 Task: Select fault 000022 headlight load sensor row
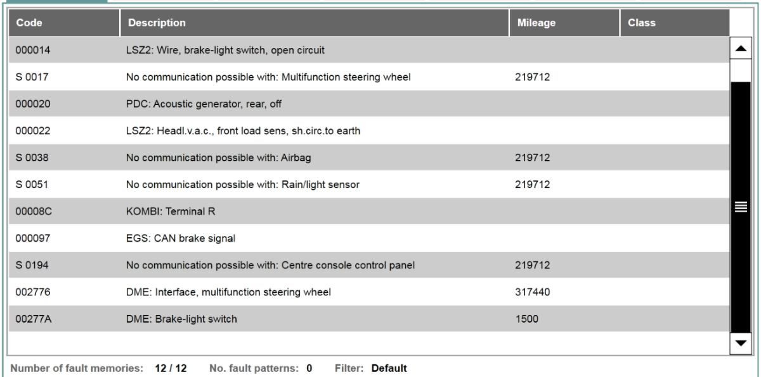click(370, 130)
